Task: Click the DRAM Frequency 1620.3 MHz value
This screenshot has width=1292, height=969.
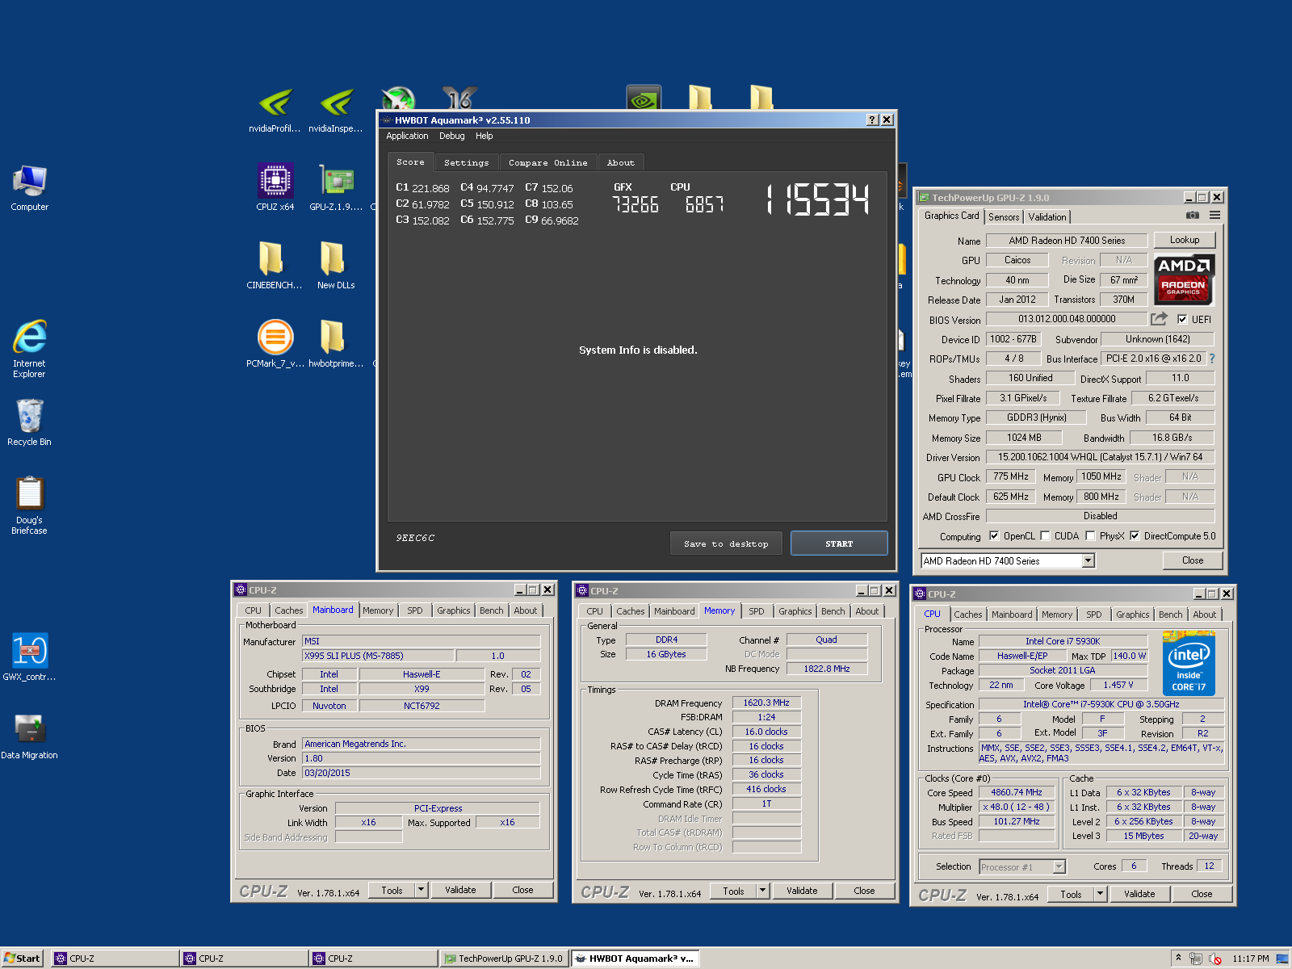Action: [x=766, y=703]
